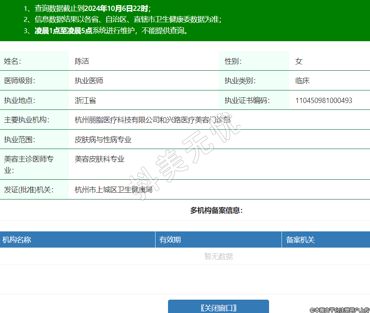Select the 备案机关 column header

tap(300, 240)
